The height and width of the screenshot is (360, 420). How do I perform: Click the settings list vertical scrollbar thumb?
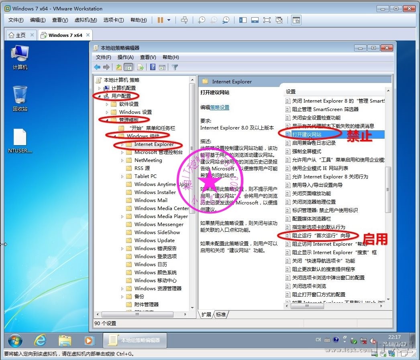click(387, 189)
